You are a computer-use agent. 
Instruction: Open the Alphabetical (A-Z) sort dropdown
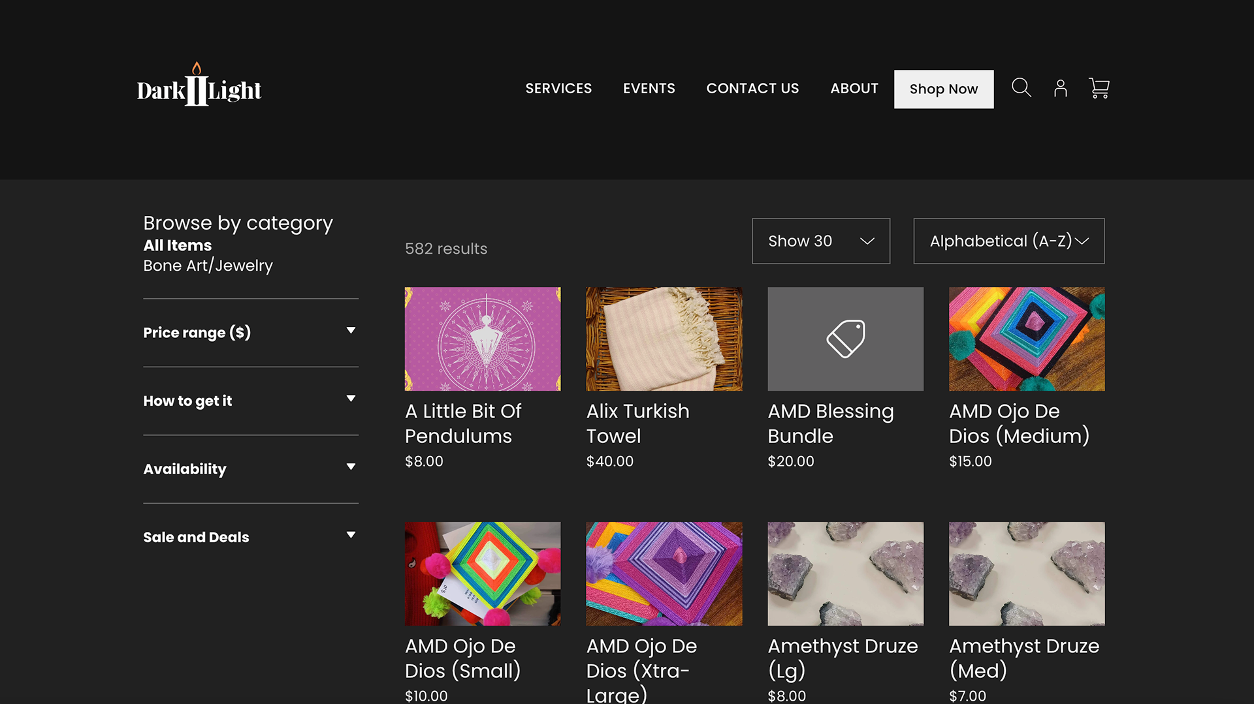[1009, 241]
